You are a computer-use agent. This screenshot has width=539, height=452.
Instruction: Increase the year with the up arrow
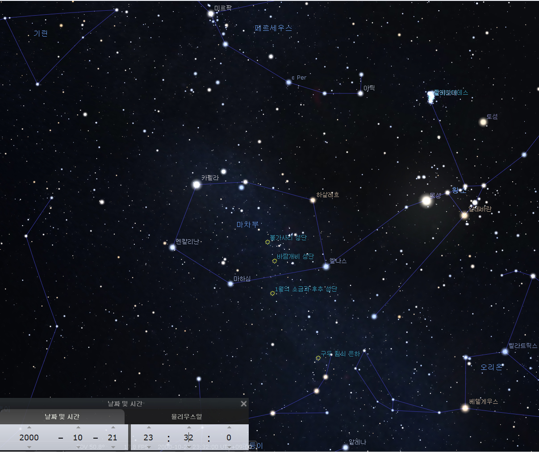pos(29,427)
